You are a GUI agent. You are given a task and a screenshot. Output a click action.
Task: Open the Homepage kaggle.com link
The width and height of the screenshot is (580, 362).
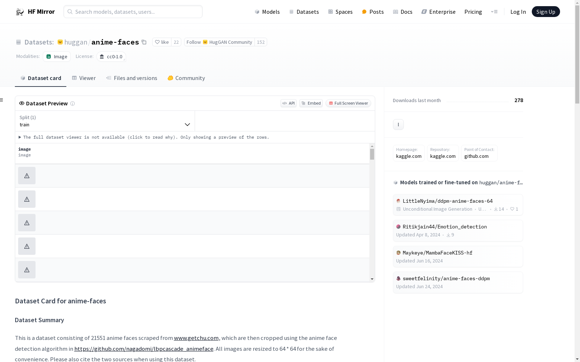[409, 153]
